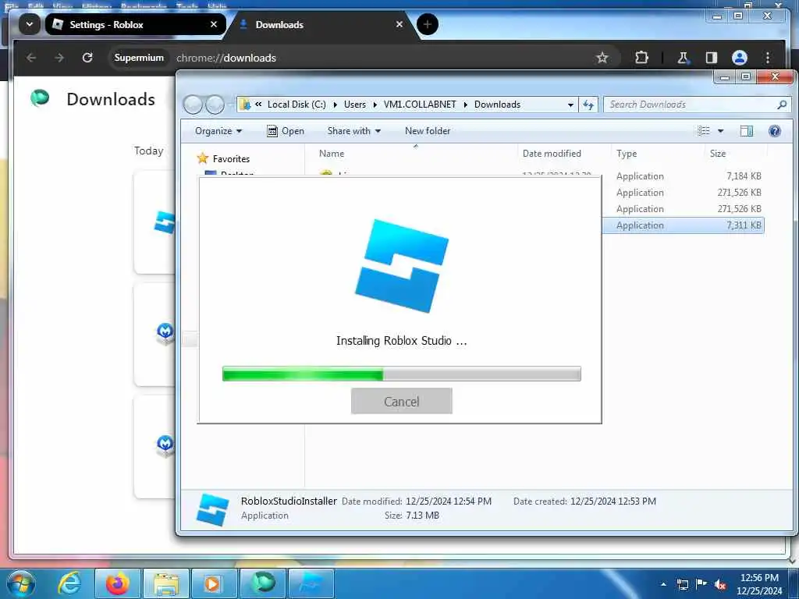799x599 pixels.
Task: Toggle the browser side panel icon
Action: click(712, 58)
